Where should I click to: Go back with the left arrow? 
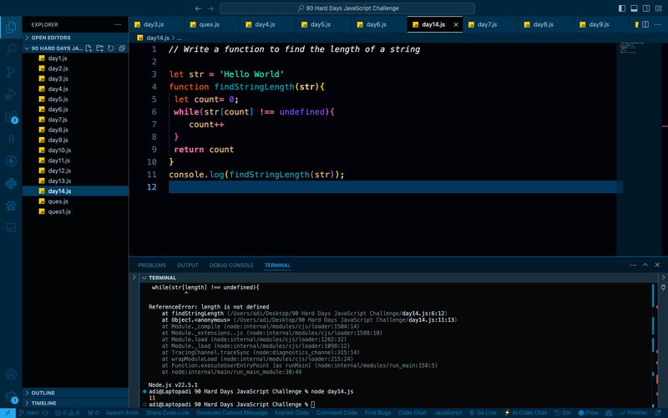click(x=198, y=8)
